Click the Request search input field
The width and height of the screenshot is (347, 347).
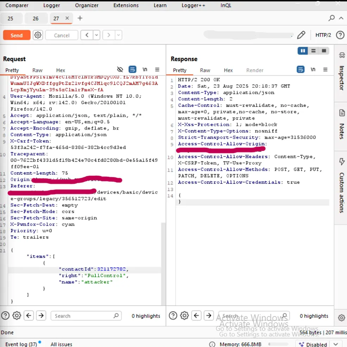click(x=83, y=316)
